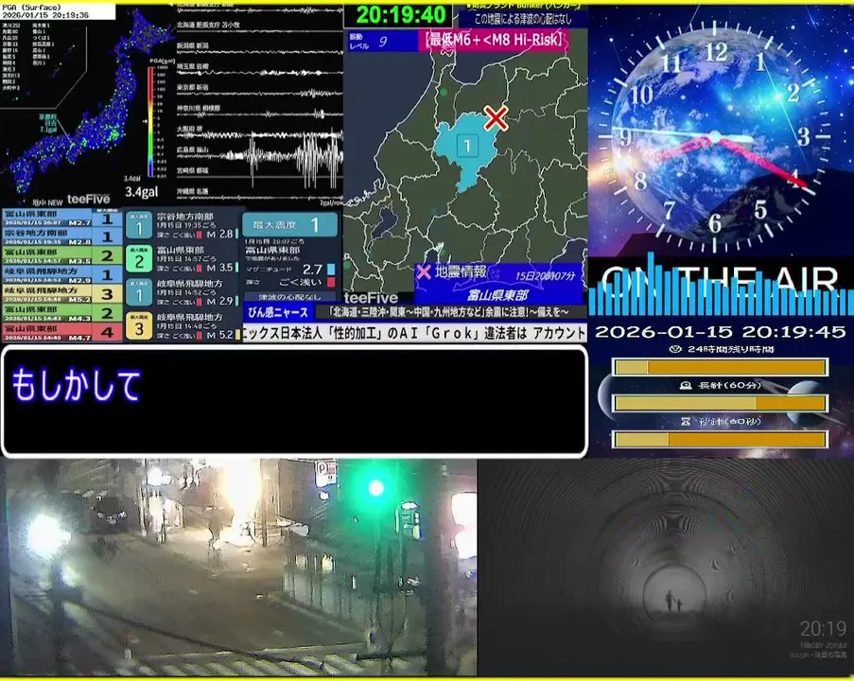Click the red X epicenter marker on the map

pos(496,117)
